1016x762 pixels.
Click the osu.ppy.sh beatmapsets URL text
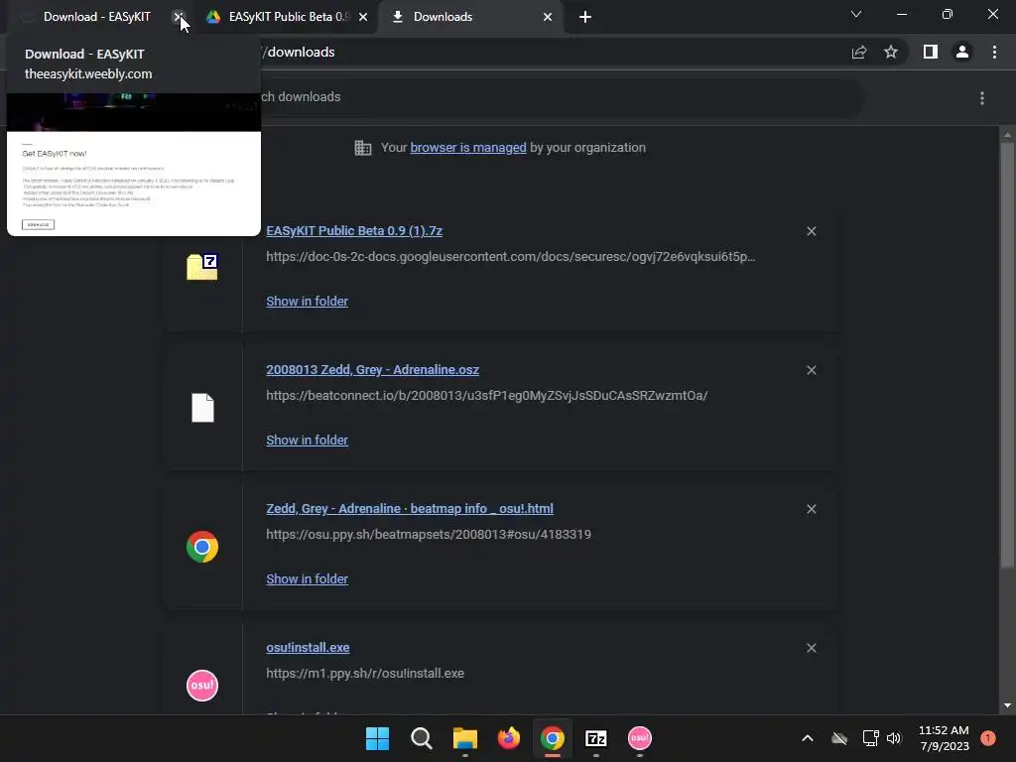[429, 535]
